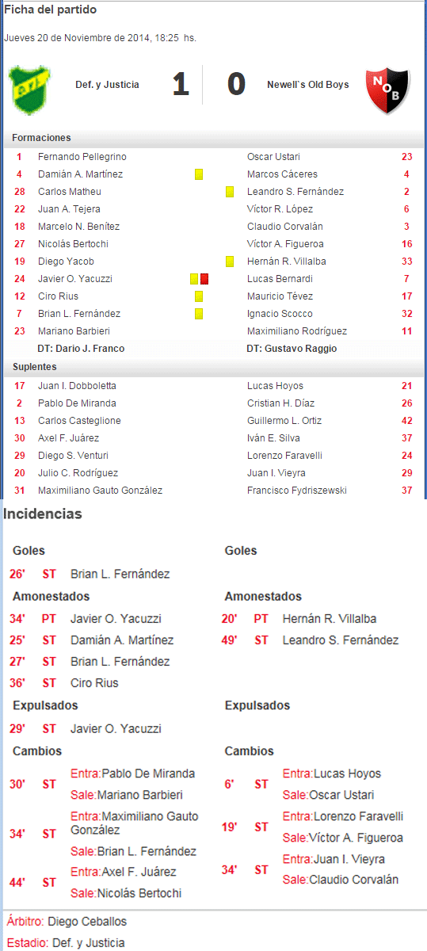Screen dimensions: 427x951
Task: Click Entra: Lorenzo Faravelli substitution entry
Action: coord(343,816)
